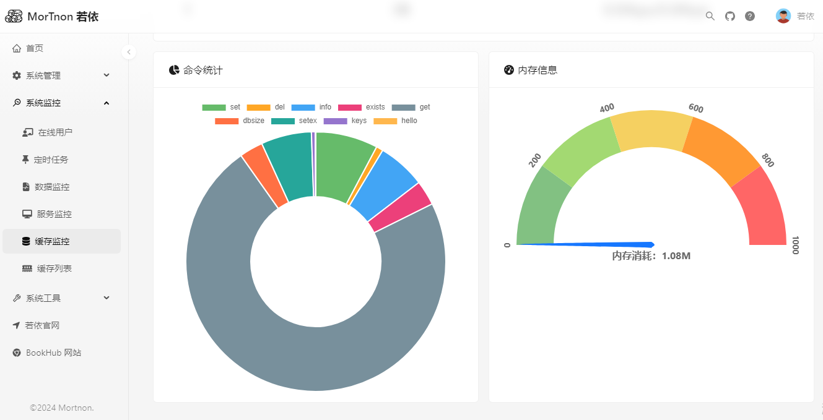The height and width of the screenshot is (420, 823).
Task: Click the 缓存列表 keyboard icon
Action: 26,268
